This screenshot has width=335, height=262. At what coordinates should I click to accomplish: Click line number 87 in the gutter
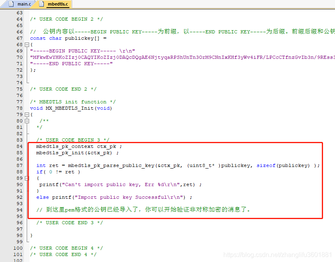tap(20, 165)
